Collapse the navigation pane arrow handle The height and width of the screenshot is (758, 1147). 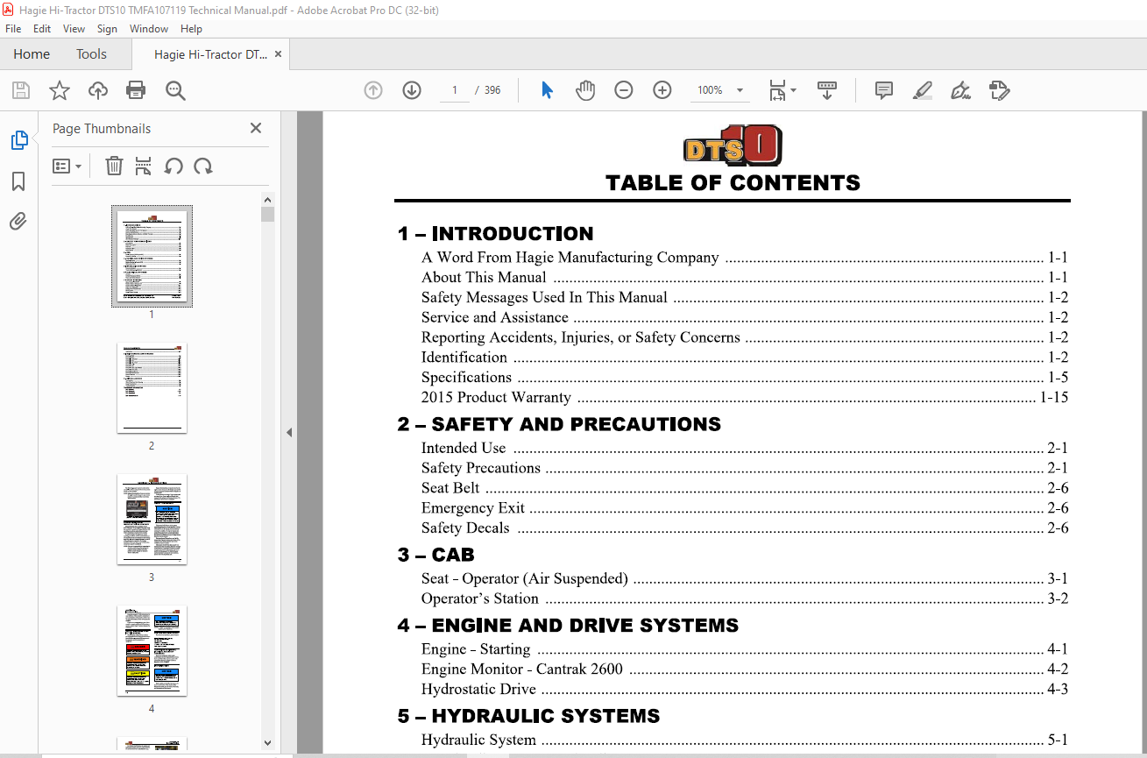(289, 432)
